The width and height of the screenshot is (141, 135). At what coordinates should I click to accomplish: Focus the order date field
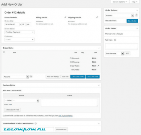pyautogui.click(x=12, y=25)
